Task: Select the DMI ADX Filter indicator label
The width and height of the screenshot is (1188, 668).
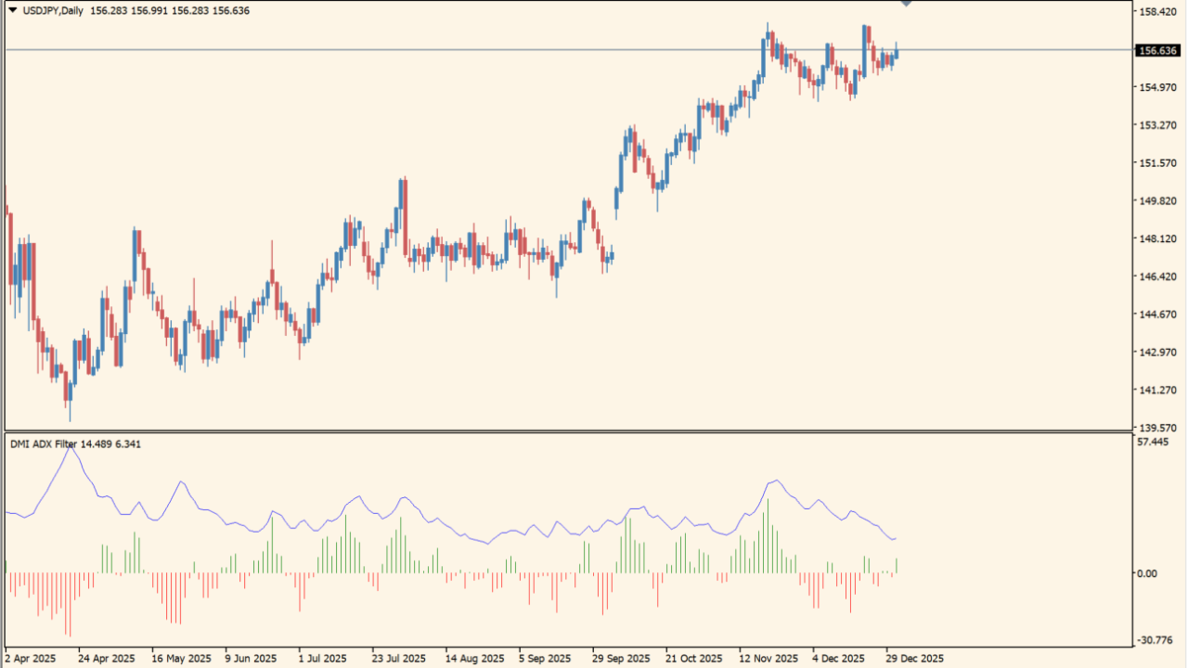Action: (44, 444)
